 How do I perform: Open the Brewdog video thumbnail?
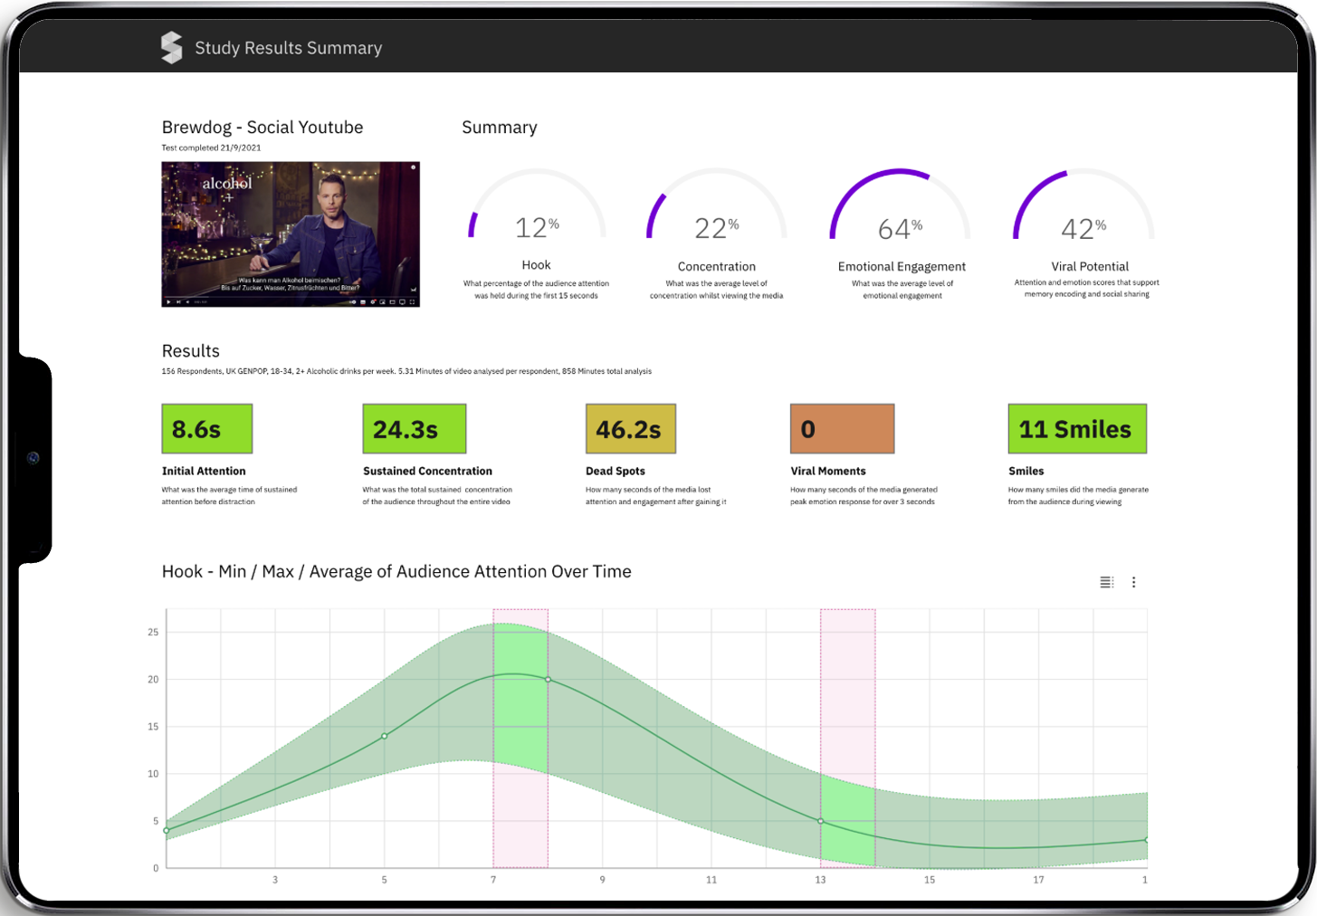[291, 234]
